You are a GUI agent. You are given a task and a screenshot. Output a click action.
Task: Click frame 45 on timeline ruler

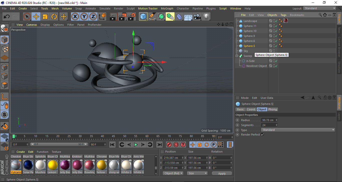click(x=113, y=136)
